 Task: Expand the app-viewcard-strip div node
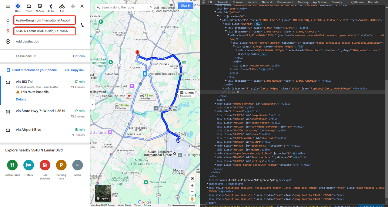coord(216,153)
